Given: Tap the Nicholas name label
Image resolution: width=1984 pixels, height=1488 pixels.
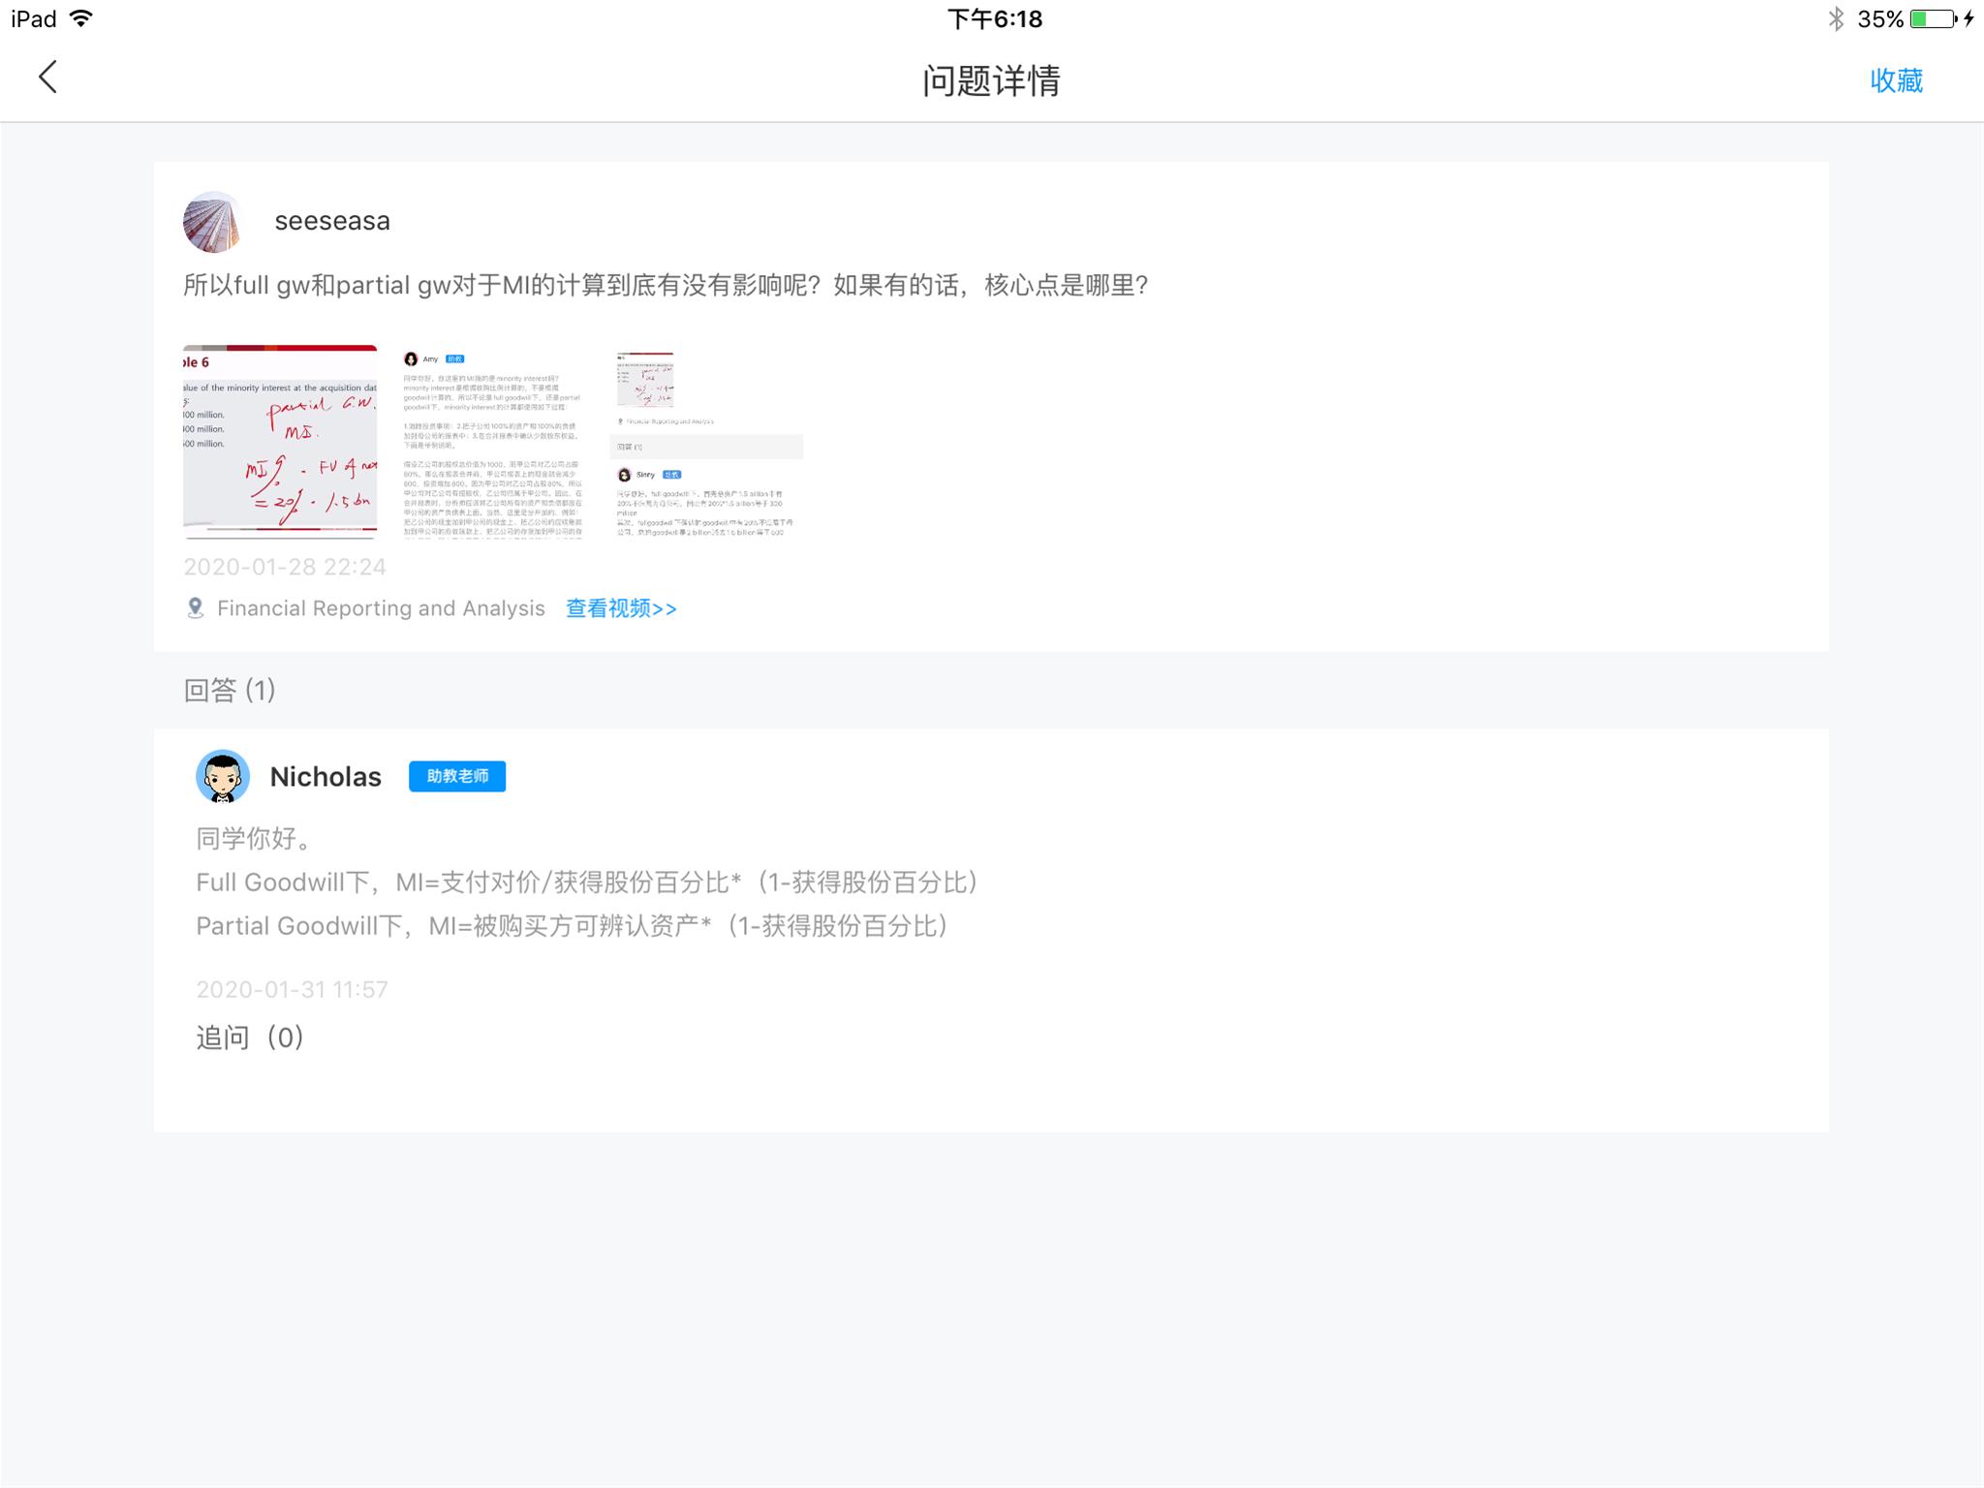Looking at the screenshot, I should pyautogui.click(x=325, y=777).
